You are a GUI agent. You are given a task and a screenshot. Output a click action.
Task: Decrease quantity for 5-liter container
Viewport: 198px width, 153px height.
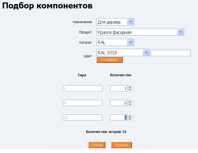[x=130, y=104]
